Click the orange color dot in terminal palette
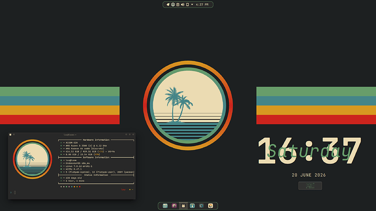Image resolution: width=376 pixels, height=211 pixels. click(x=74, y=187)
